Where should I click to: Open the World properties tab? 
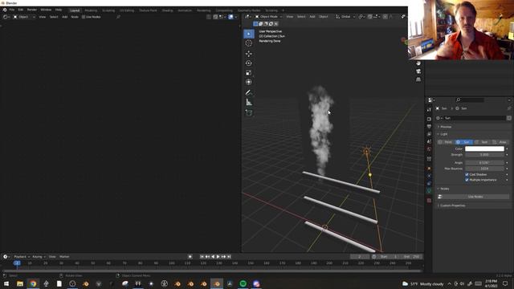click(429, 149)
